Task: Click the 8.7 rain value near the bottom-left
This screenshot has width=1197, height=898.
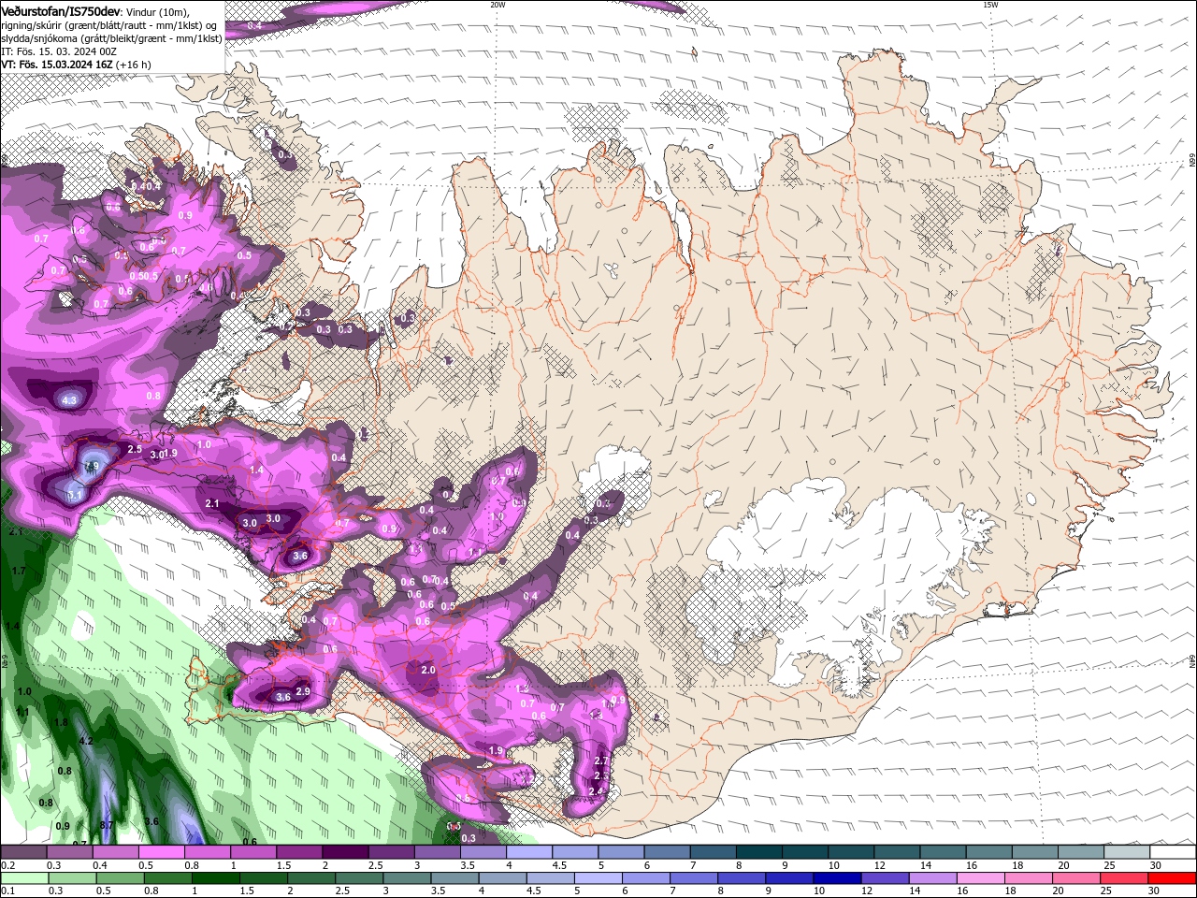Action: [x=107, y=824]
